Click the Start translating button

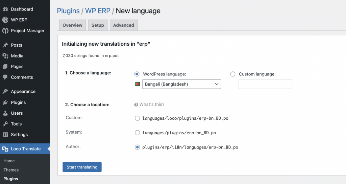coord(82,167)
